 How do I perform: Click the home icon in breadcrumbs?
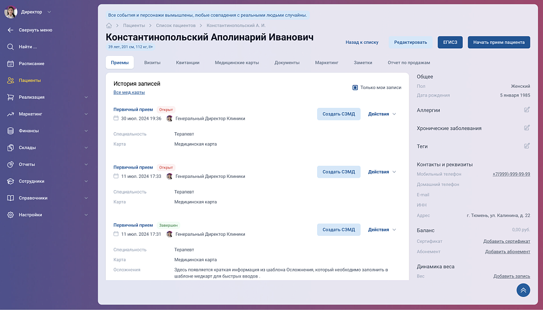coord(109,25)
